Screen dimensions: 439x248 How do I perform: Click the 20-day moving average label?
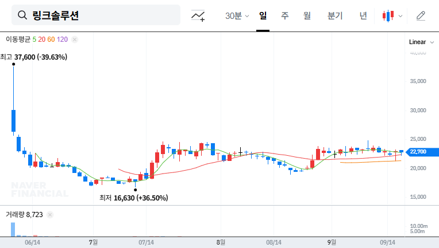(42, 40)
